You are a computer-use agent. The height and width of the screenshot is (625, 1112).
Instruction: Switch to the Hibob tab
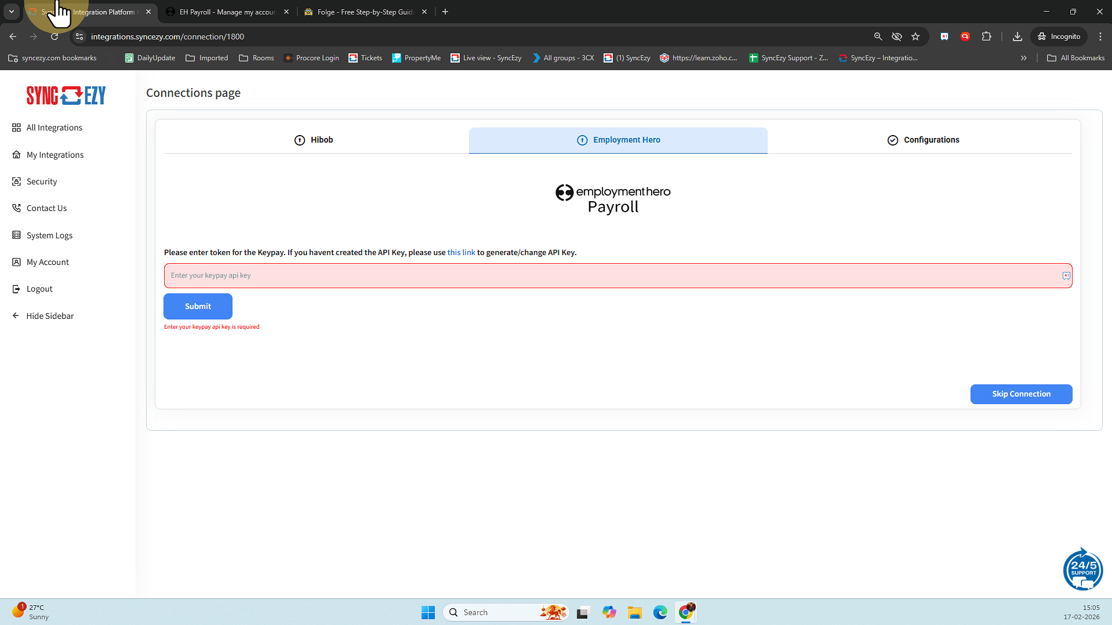pos(314,140)
